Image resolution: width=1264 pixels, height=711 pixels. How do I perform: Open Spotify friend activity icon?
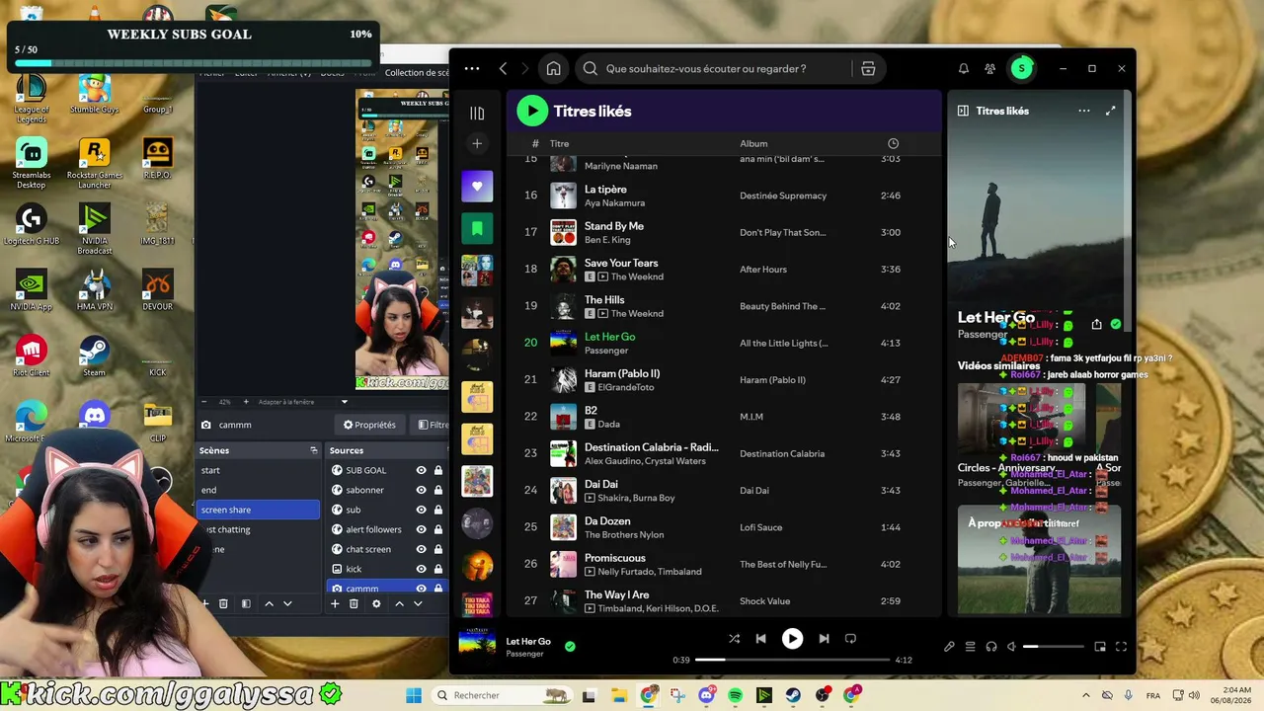(x=990, y=69)
